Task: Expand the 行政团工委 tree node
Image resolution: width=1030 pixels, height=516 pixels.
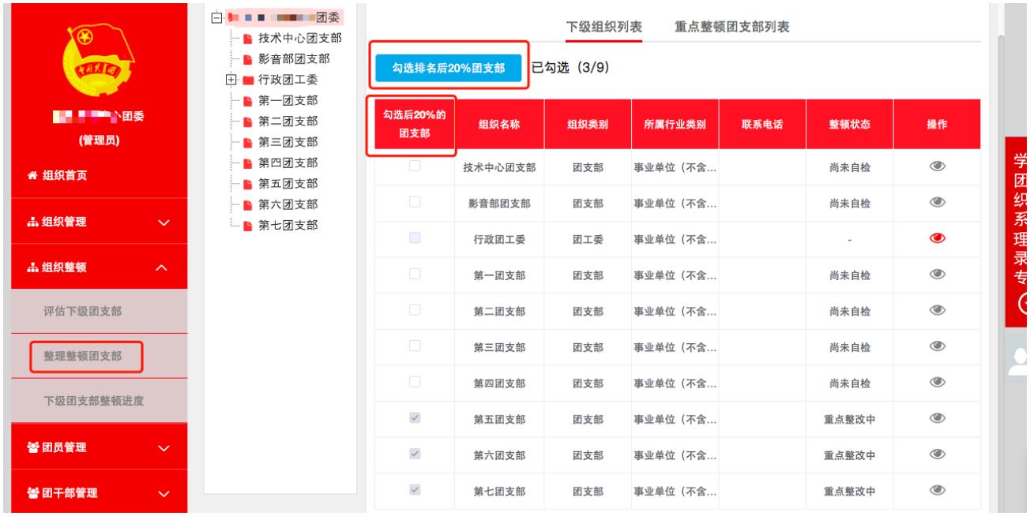Action: coord(230,79)
